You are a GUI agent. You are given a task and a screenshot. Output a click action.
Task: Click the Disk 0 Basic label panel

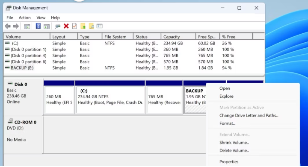pos(24,97)
